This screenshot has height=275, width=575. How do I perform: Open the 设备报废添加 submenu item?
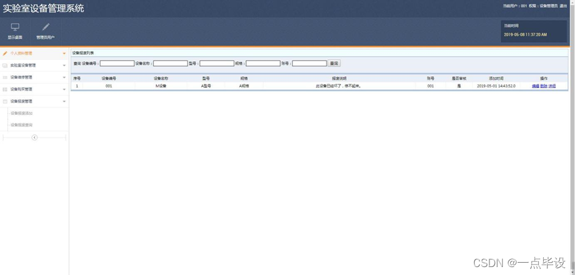point(21,113)
